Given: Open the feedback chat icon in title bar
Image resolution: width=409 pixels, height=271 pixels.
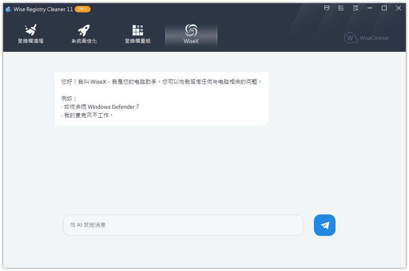Looking at the screenshot, I should (x=327, y=8).
